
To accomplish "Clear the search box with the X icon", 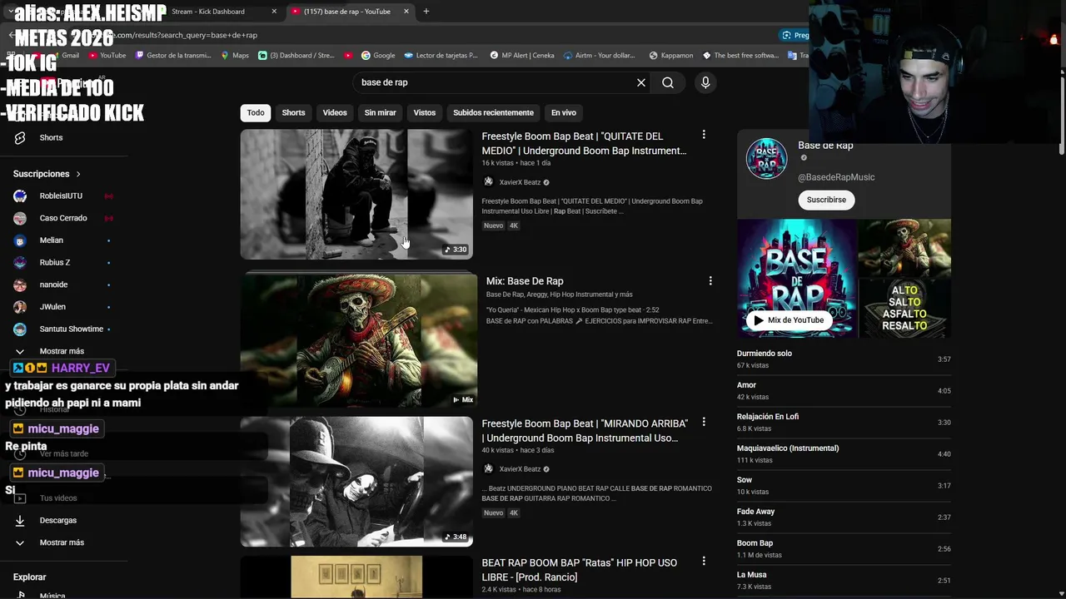I will [641, 82].
